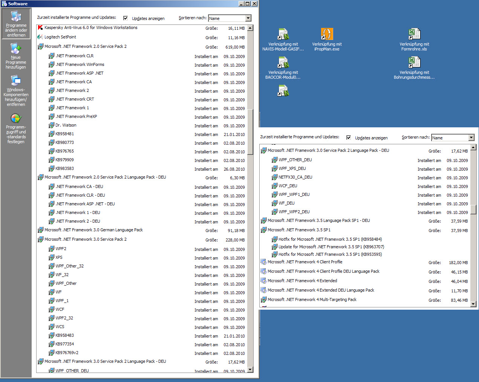The width and height of the screenshot is (479, 382).
Task: Click scroll-down arrow in right-hand list panel
Action: (x=473, y=304)
